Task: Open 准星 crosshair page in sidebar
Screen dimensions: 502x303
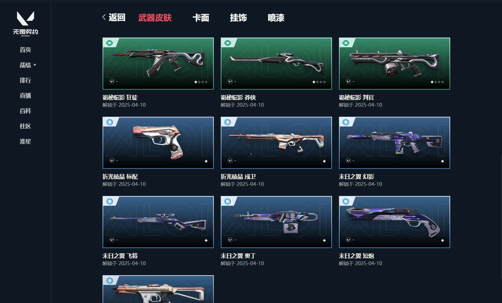Action: coord(25,141)
